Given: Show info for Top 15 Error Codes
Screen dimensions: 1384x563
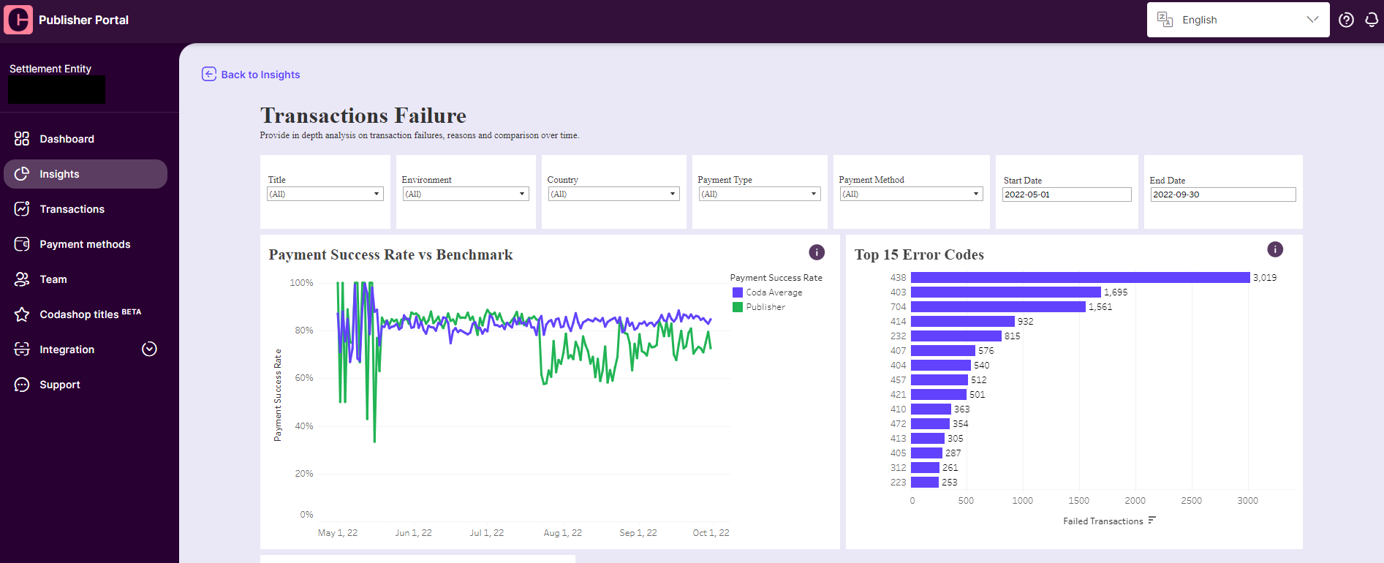Looking at the screenshot, I should point(1275,249).
